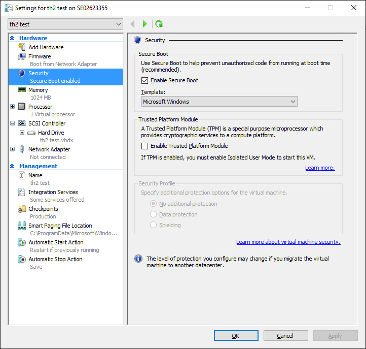
Task: Click 'Boot from Network Adapter' text
Action: tap(63, 64)
